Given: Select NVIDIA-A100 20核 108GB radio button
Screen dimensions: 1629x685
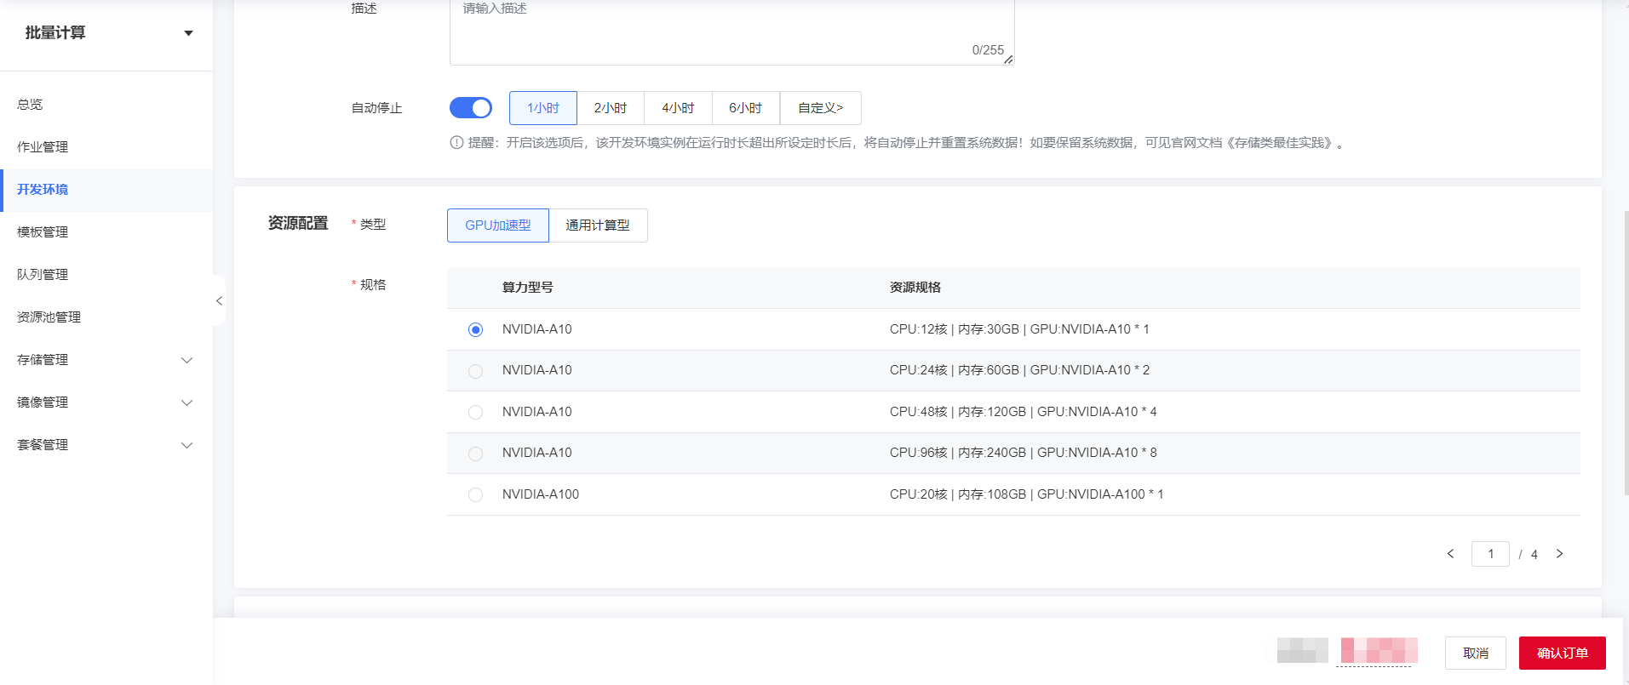Looking at the screenshot, I should (475, 494).
